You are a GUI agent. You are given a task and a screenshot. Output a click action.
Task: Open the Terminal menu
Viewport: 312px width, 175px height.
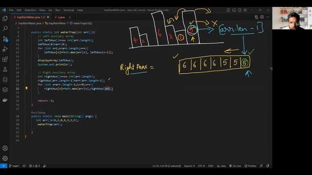pyautogui.click(x=69, y=10)
